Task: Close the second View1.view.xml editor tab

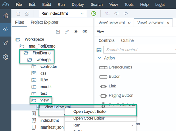Action: tap(168, 23)
